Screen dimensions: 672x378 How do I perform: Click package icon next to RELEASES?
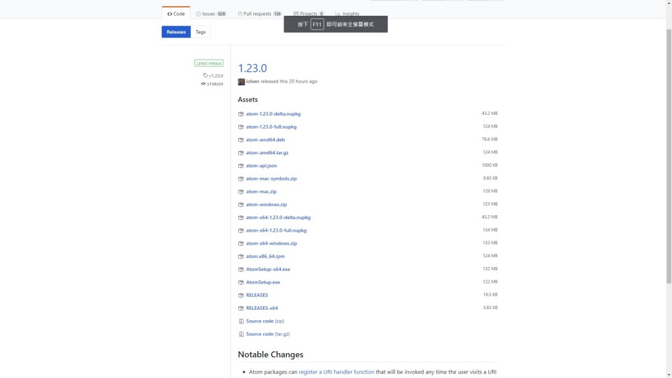point(241,295)
